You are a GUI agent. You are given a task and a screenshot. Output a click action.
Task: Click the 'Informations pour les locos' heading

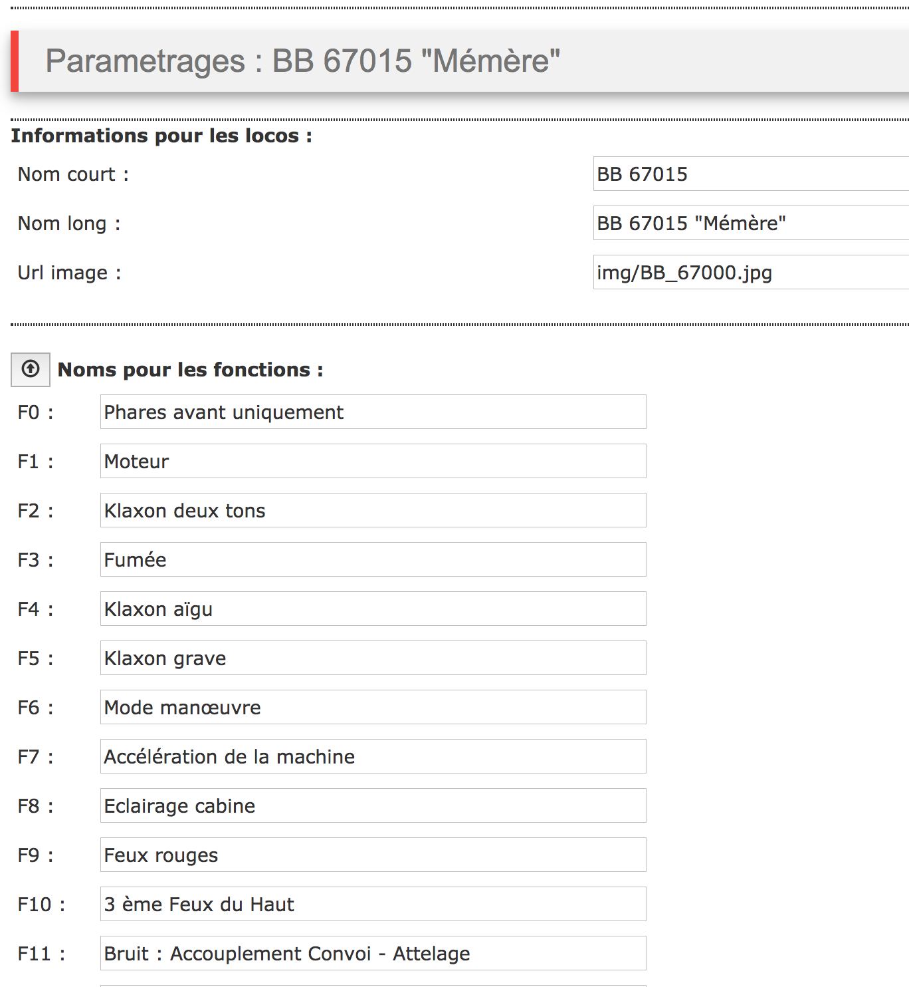click(x=161, y=136)
